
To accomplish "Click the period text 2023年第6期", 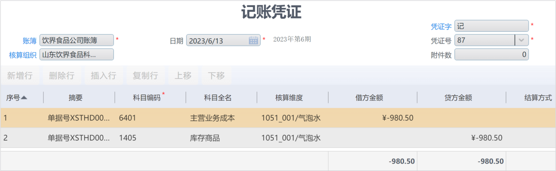I will (x=292, y=39).
